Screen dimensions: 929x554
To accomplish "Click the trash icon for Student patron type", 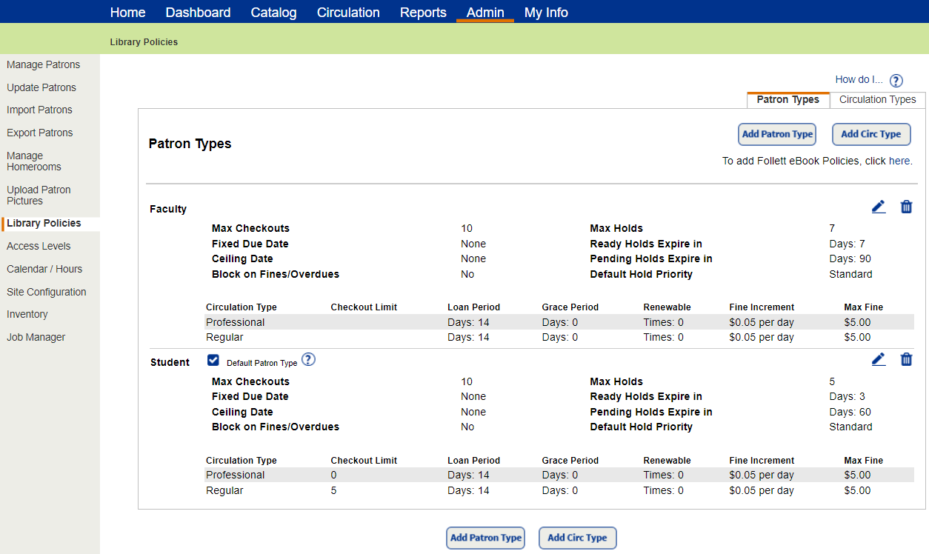I will (x=906, y=360).
